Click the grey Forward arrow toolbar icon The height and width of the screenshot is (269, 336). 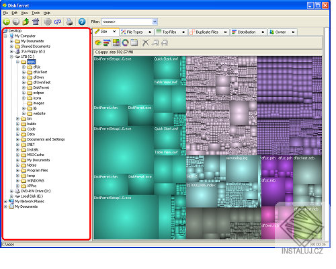pos(16,22)
